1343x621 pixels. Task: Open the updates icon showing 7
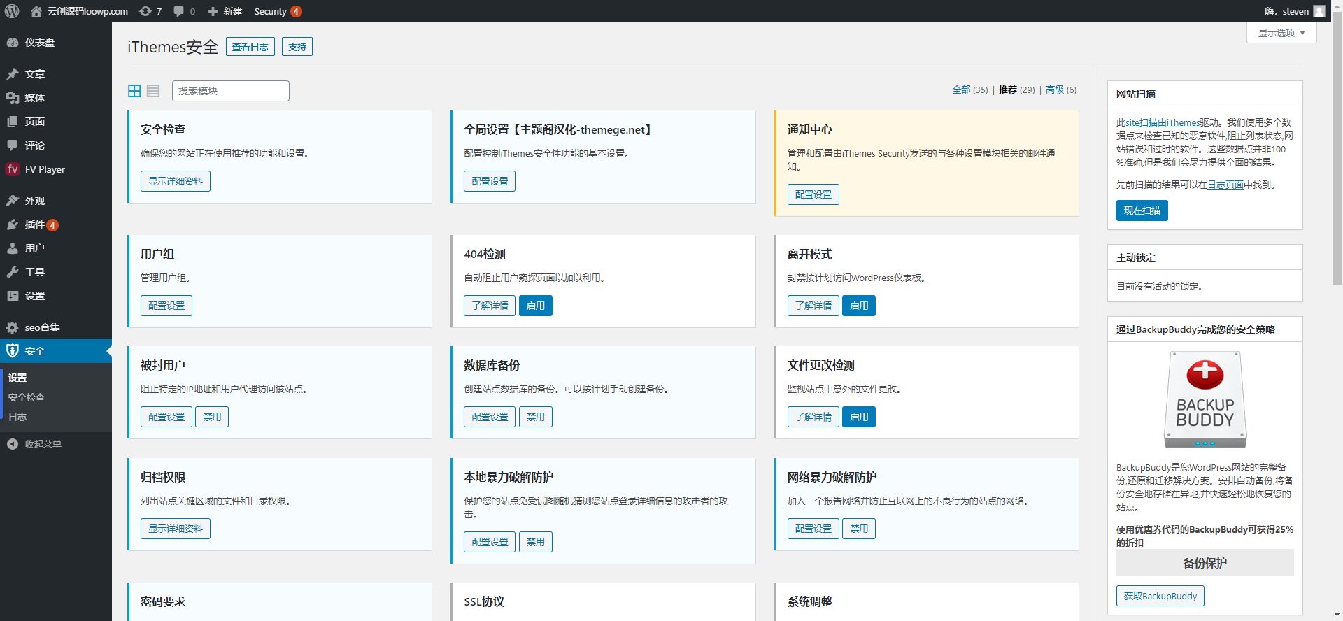pyautogui.click(x=150, y=11)
